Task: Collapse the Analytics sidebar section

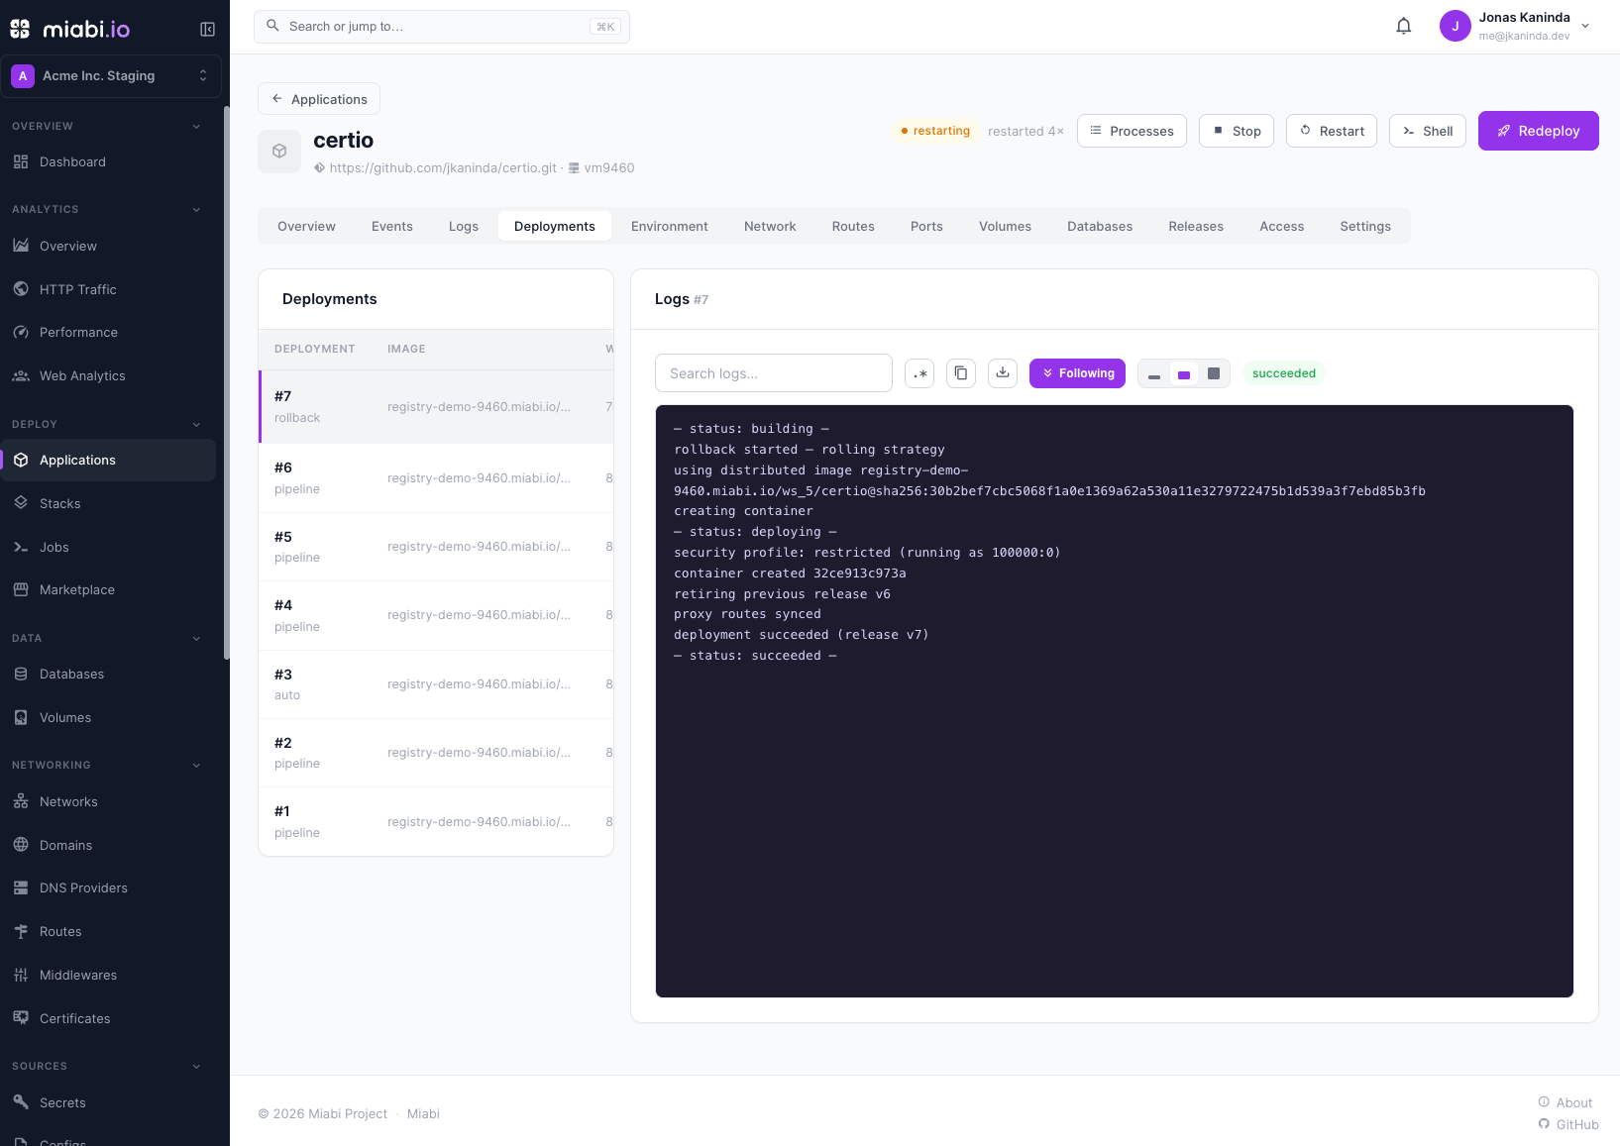Action: click(x=196, y=210)
